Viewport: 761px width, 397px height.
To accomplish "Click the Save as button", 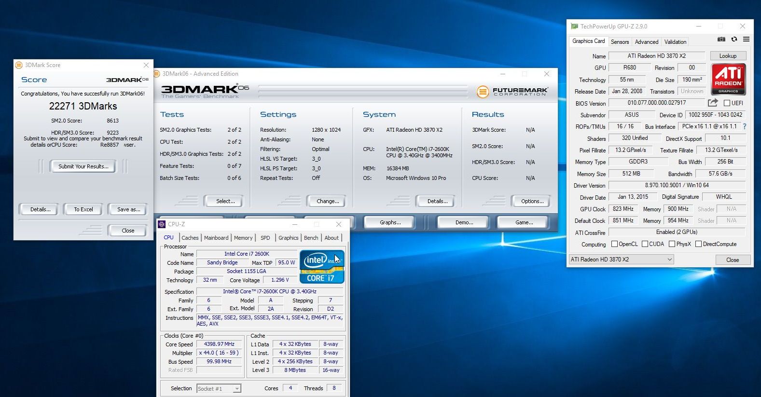I will pos(128,209).
